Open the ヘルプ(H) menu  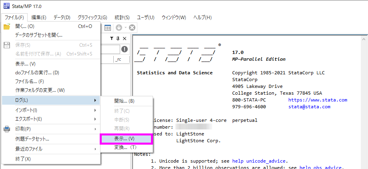[203, 17]
